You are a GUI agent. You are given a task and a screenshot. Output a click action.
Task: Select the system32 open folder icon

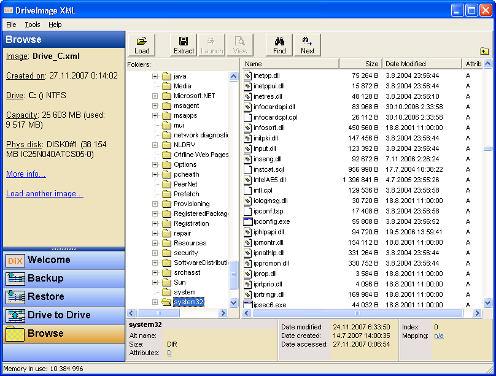pos(166,302)
